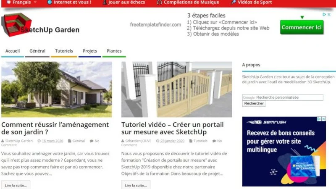This screenshot has width=336, height=189.
Task: Open the freetemplatefinder.com ad link
Action: click(x=155, y=25)
